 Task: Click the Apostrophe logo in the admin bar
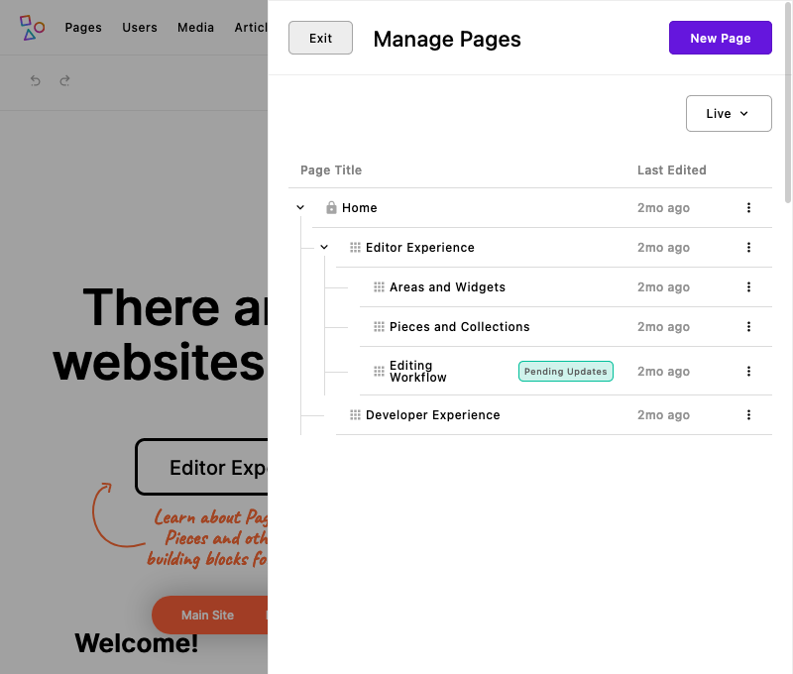32,27
